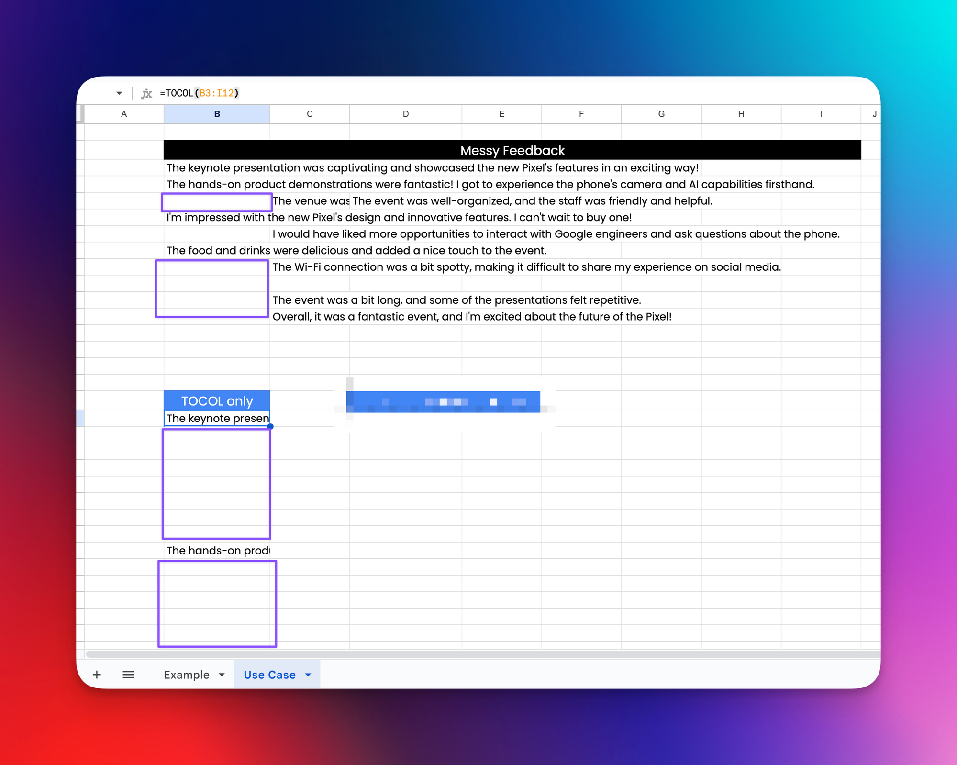957x765 pixels.
Task: Click the keynote presentation cell under TOCOL only
Action: tap(217, 418)
